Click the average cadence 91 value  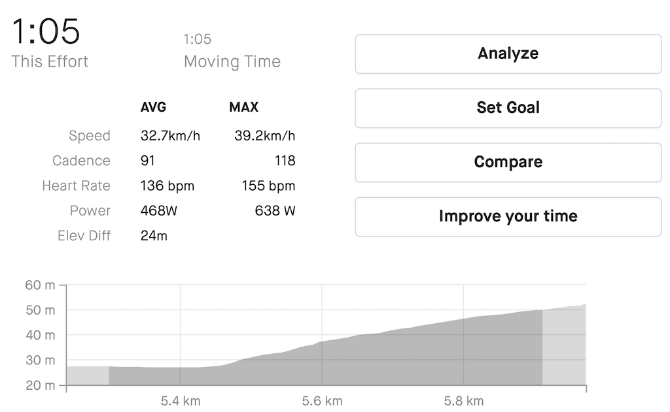click(x=147, y=161)
